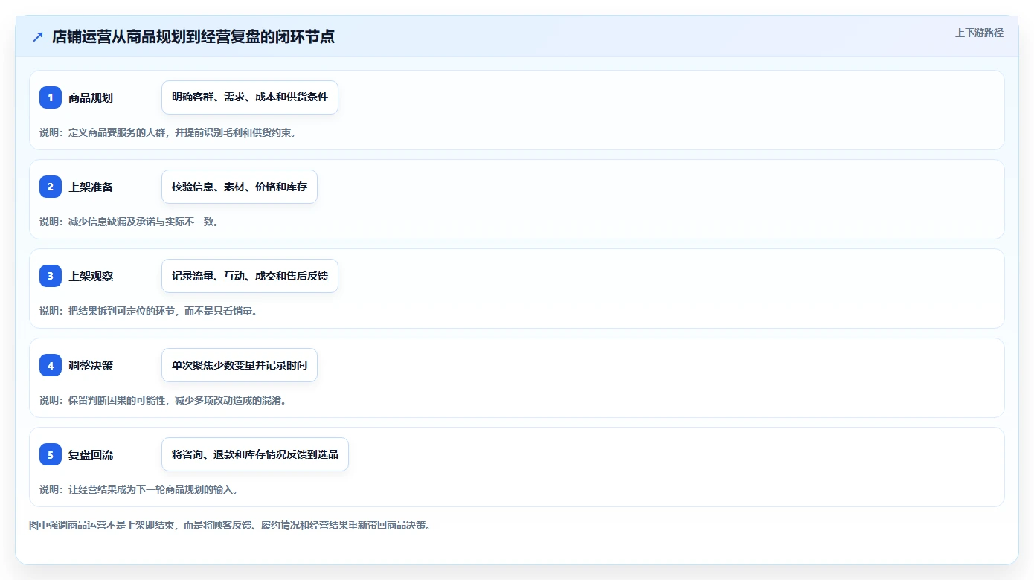Select the 上架观察 step label
Screen dimensions: 1034x580
91,276
